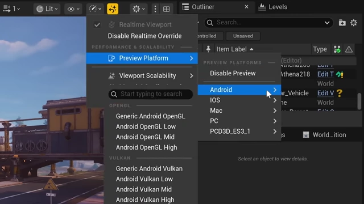Expand the IOS submenu arrow
This screenshot has height=204, width=364.
[275, 100]
